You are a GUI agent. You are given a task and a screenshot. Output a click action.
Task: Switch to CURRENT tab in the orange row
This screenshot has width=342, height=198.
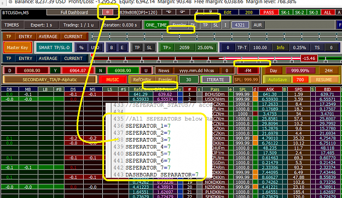point(73,37)
